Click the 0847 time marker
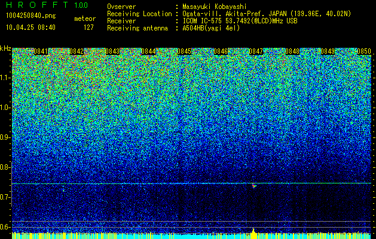 256,51
